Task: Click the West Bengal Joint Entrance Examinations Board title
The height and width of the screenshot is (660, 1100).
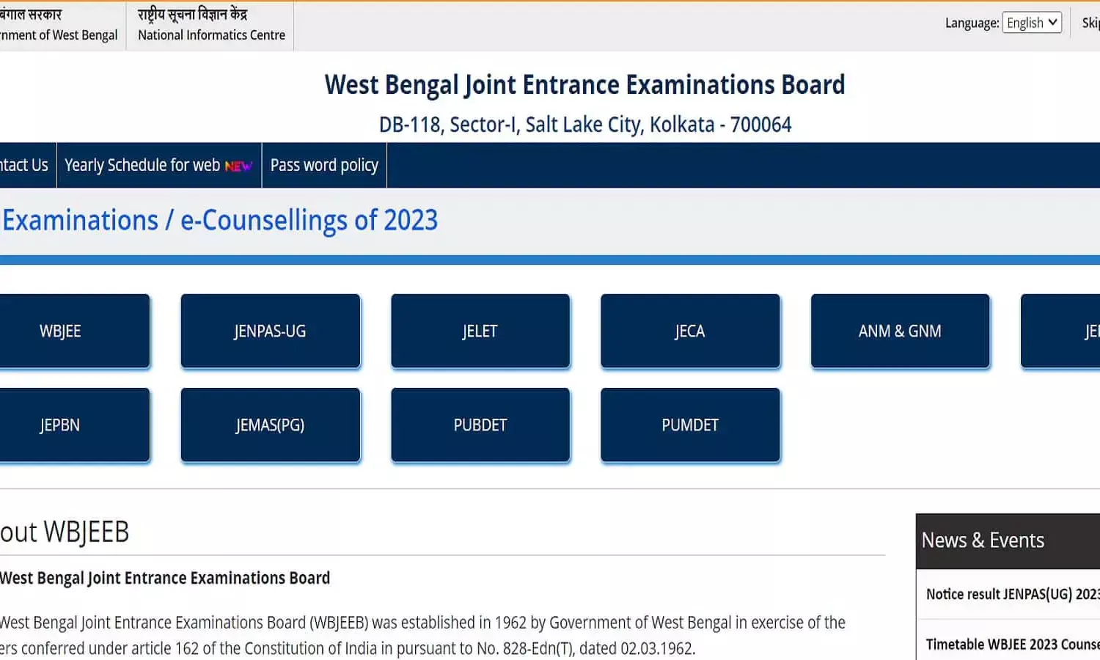Action: pos(584,85)
